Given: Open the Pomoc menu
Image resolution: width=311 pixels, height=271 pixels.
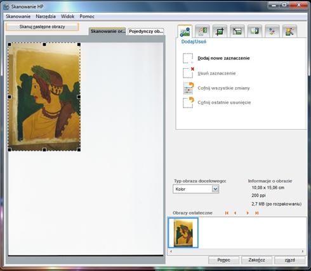Looking at the screenshot, I should coord(87,17).
